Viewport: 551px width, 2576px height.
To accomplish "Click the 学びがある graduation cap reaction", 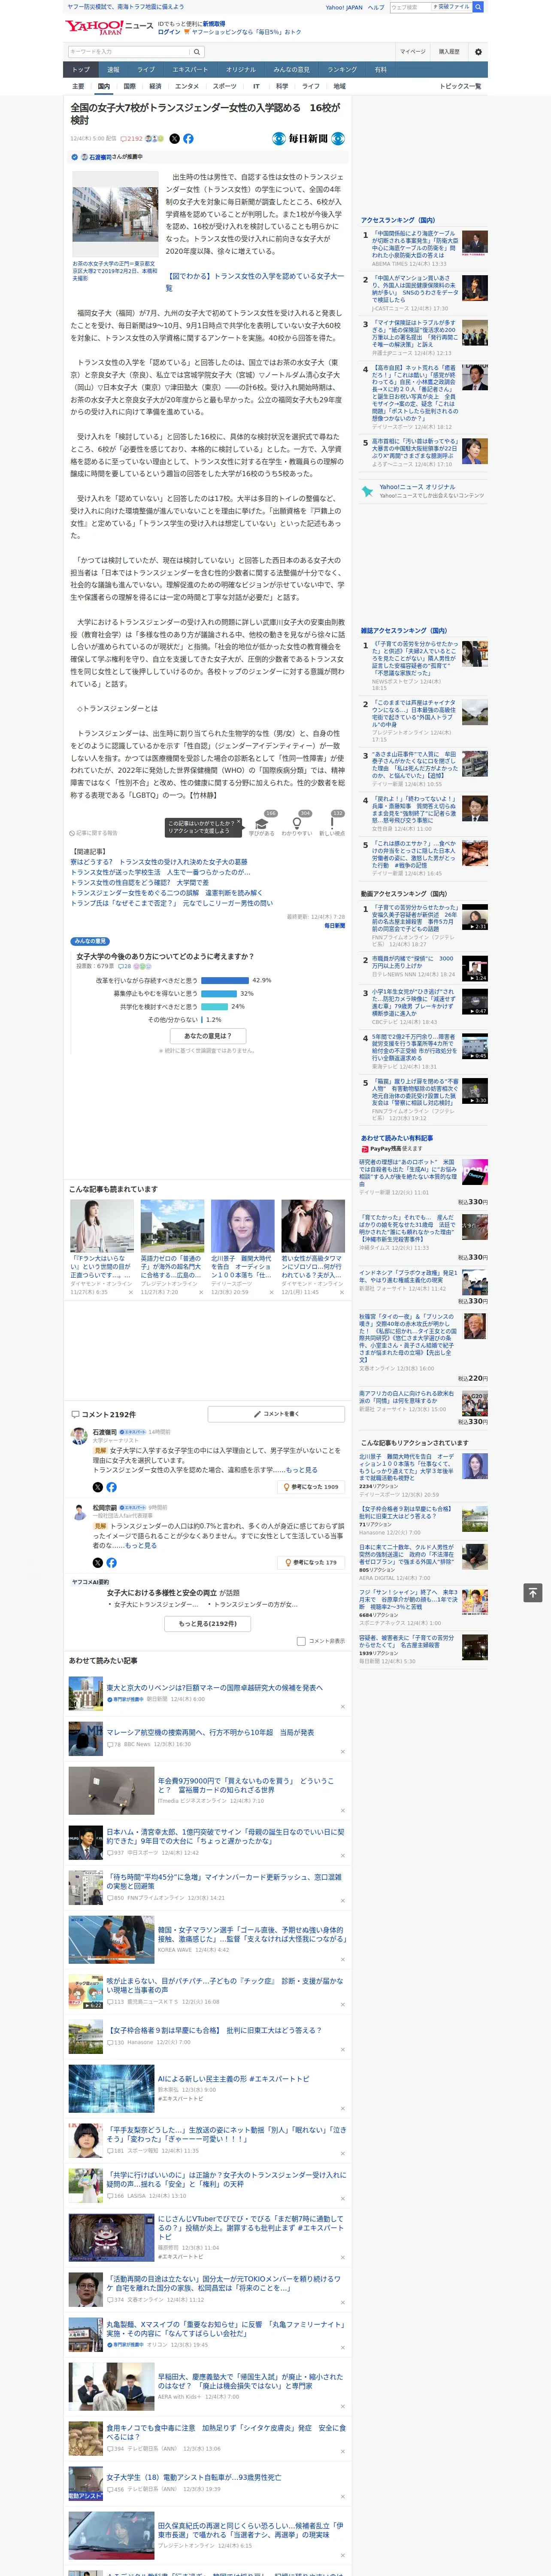I will 262,824.
